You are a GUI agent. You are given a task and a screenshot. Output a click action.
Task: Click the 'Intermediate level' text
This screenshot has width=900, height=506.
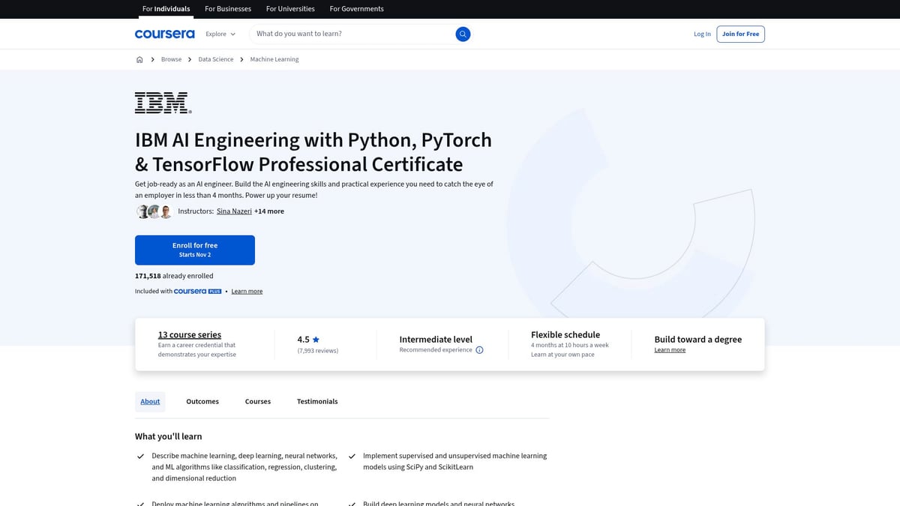[x=436, y=340]
